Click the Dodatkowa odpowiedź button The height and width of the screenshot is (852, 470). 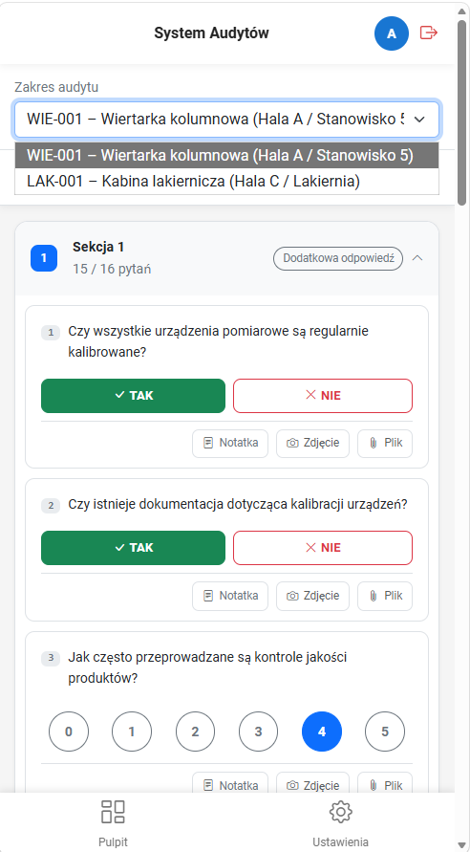(x=337, y=258)
